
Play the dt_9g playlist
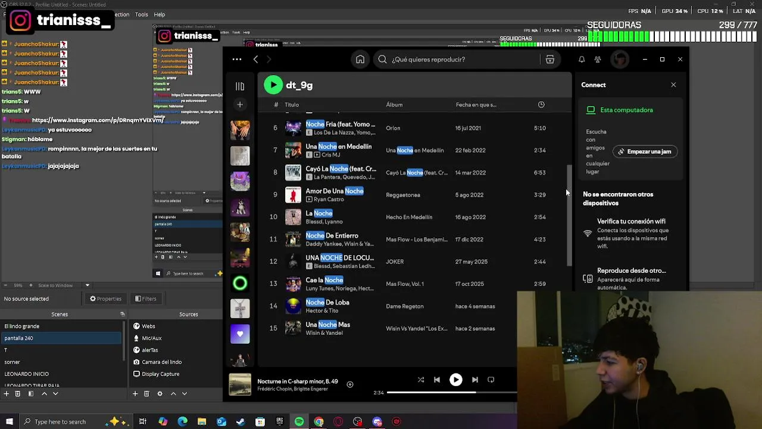click(x=273, y=85)
